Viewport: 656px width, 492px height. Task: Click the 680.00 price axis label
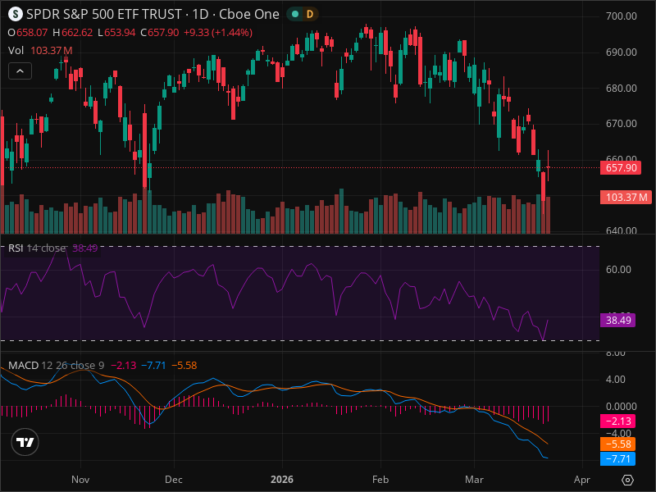coord(622,89)
